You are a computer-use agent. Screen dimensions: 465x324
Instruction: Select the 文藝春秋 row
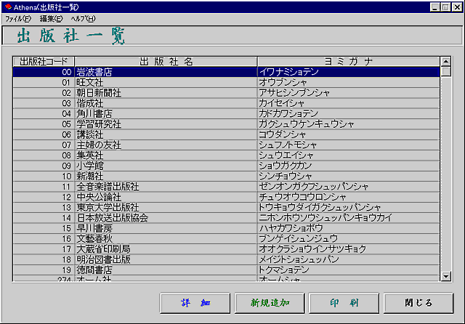pyautogui.click(x=226, y=238)
